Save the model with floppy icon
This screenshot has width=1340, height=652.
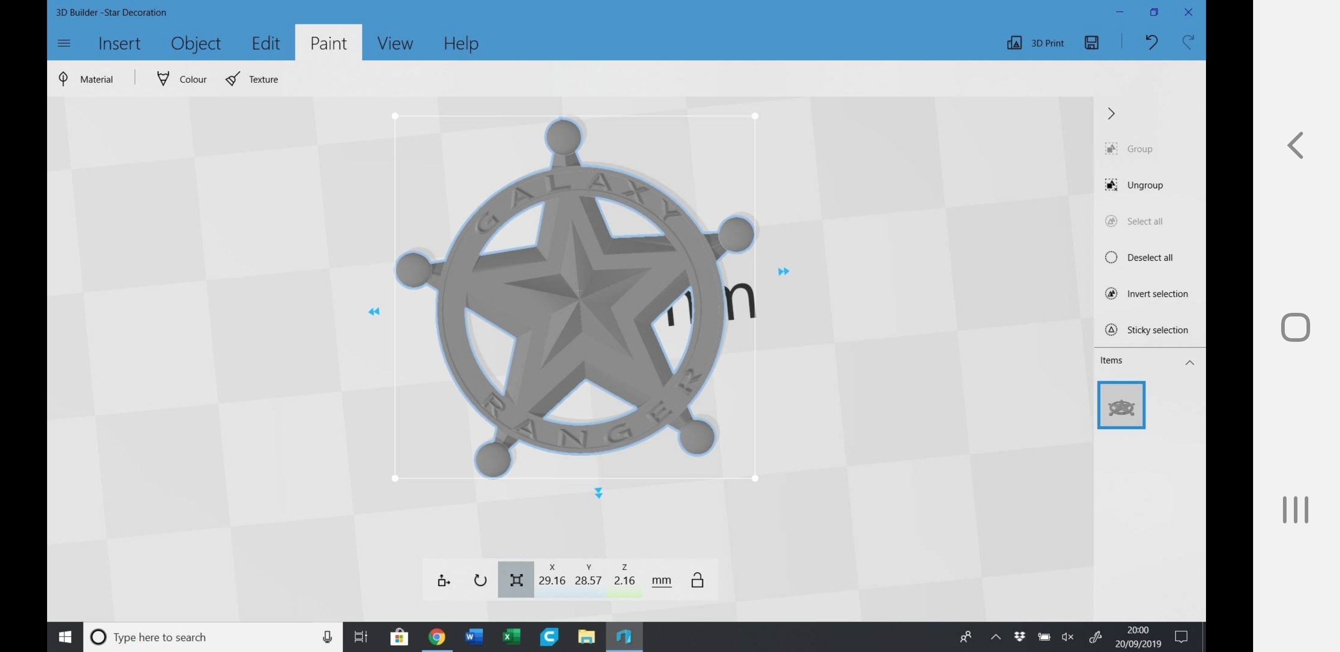(x=1091, y=43)
